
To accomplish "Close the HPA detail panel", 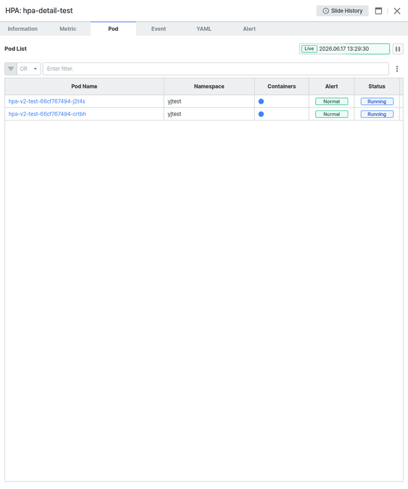I will [x=397, y=11].
